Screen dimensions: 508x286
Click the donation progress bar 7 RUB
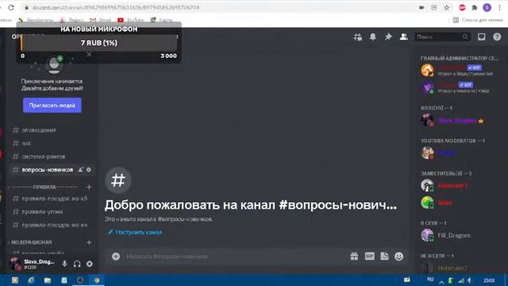pyautogui.click(x=99, y=43)
